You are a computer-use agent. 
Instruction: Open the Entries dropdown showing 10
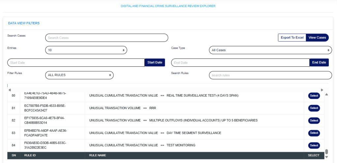pos(86,50)
